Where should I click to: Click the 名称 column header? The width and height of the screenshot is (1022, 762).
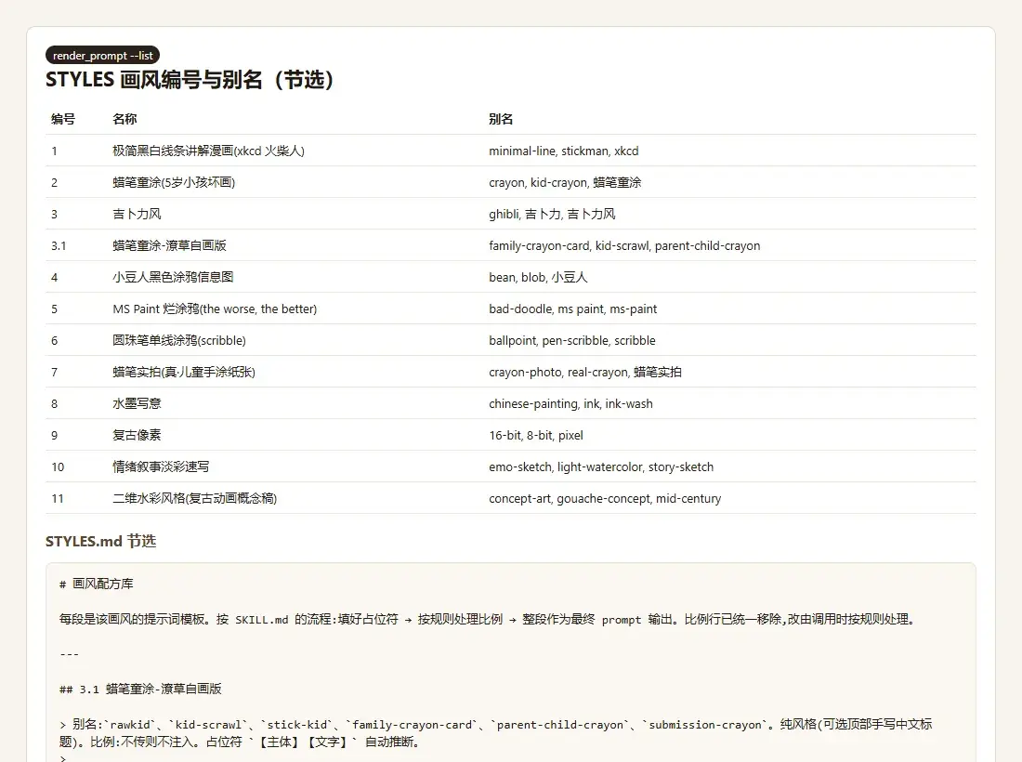click(124, 119)
